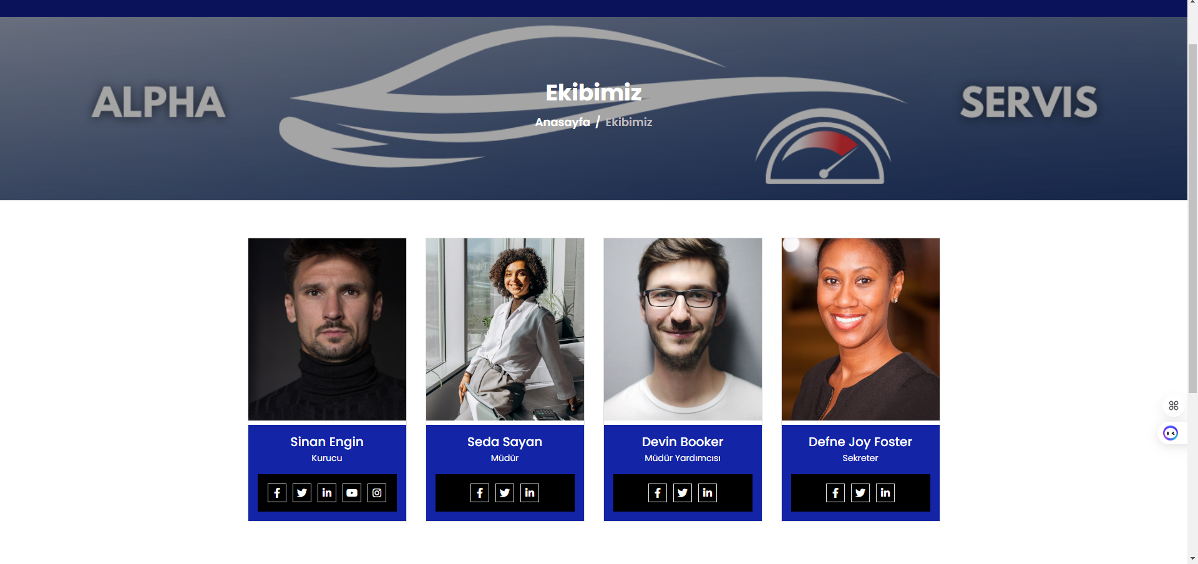1198x564 pixels.
Task: Open Sinan Engin's Twitter icon
Action: 302,493
